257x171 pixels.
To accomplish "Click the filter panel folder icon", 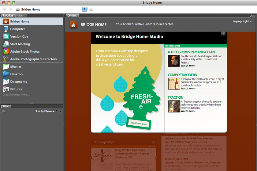I will click(4, 112).
